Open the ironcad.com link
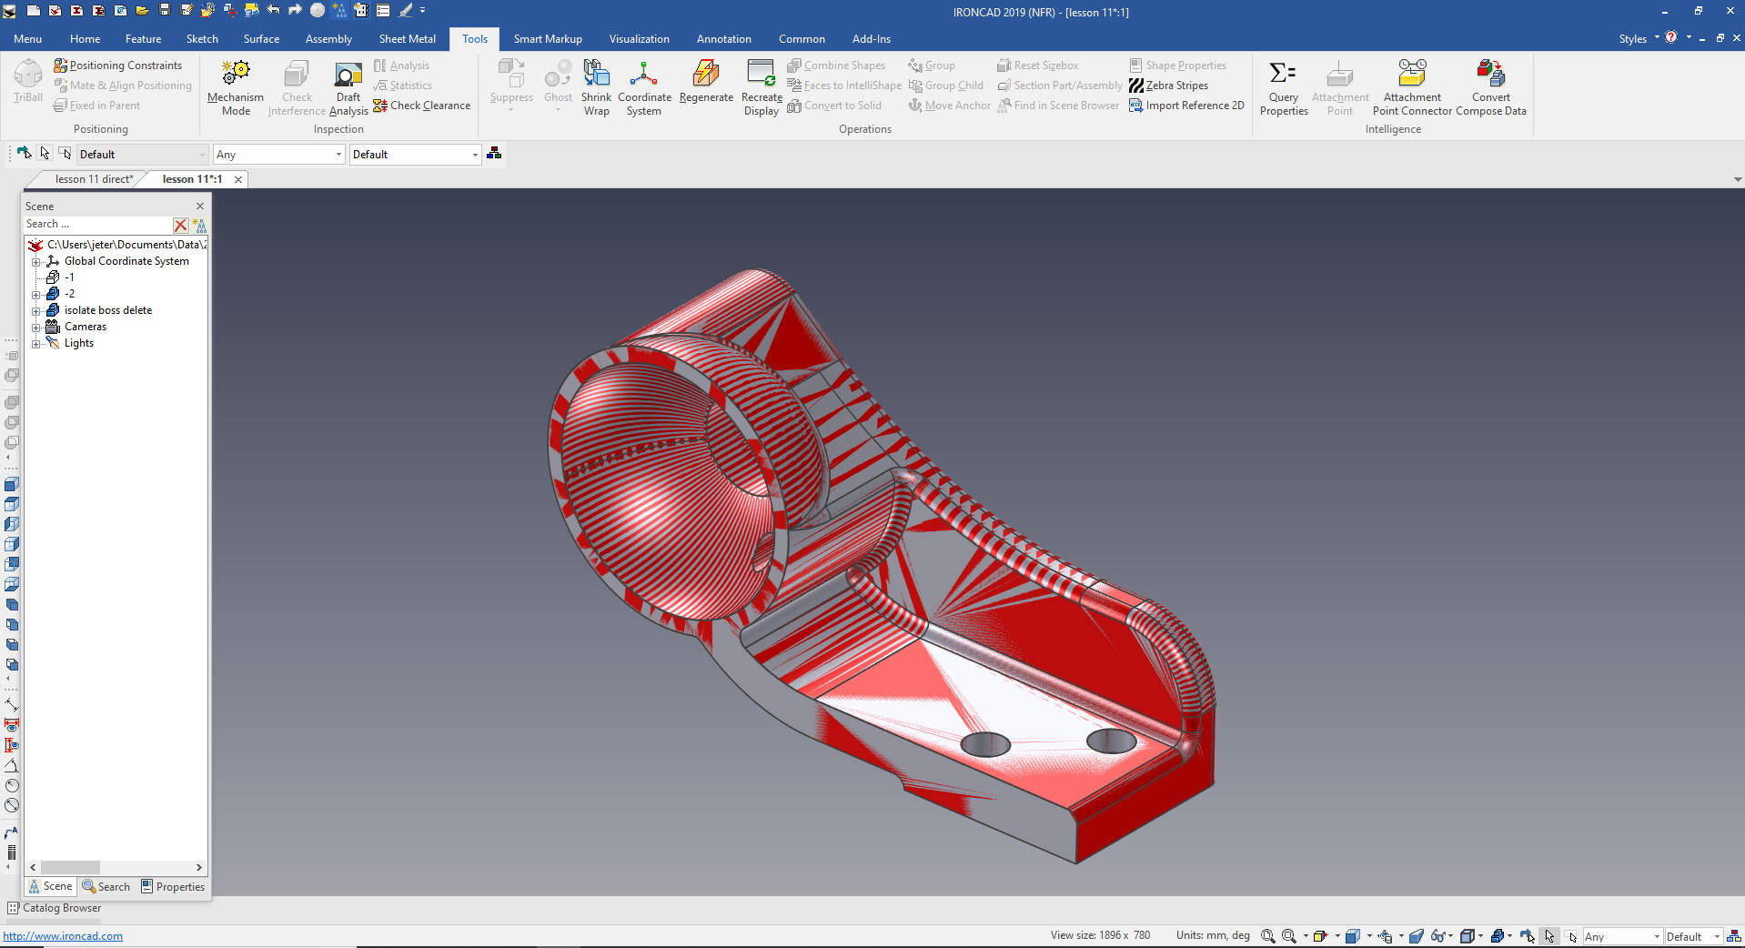Image resolution: width=1745 pixels, height=948 pixels. tap(63, 936)
